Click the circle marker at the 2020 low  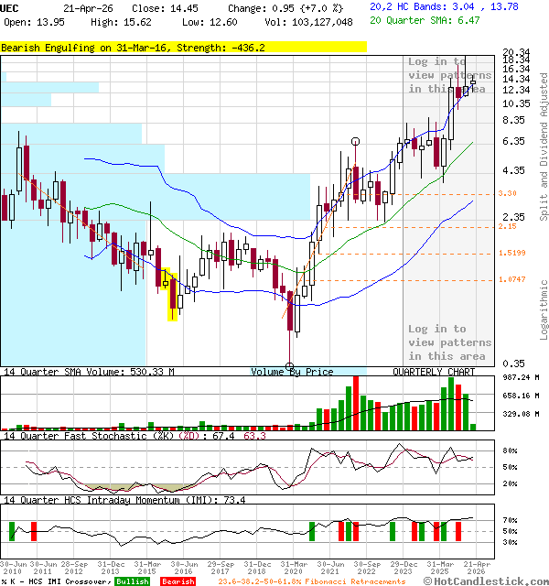290,365
